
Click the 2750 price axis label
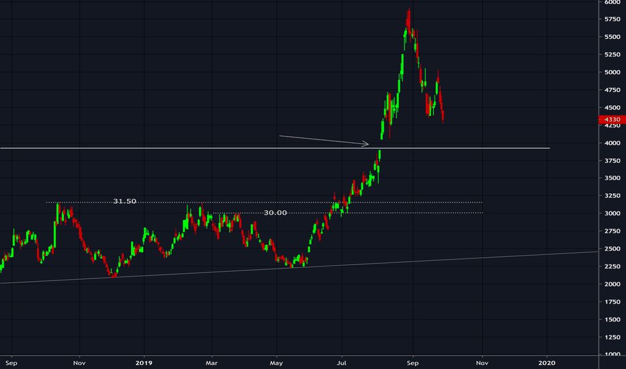(x=613, y=231)
